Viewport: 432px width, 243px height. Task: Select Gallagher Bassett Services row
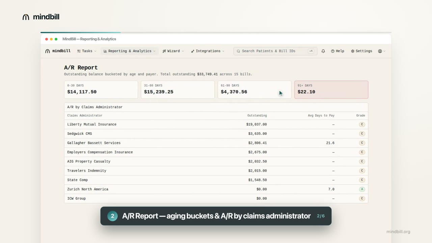click(216, 143)
